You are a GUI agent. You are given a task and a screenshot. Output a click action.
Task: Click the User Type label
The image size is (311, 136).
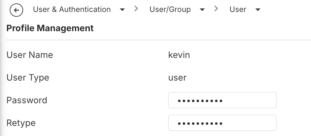click(28, 78)
